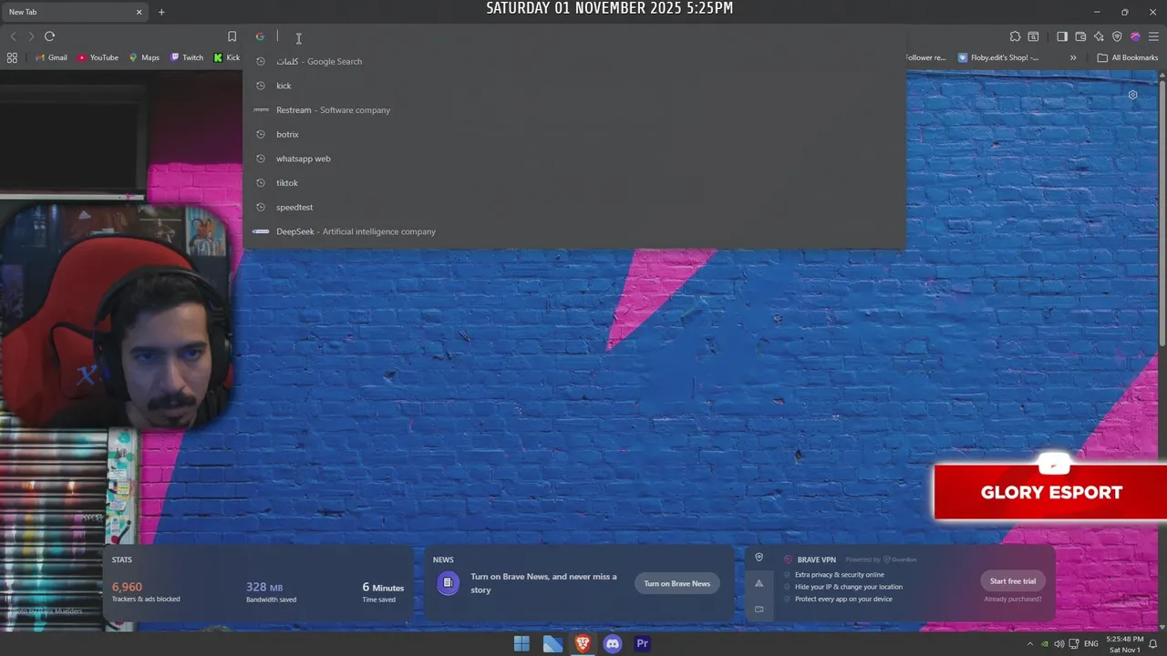Image resolution: width=1167 pixels, height=656 pixels.
Task: Open the Extensions puzzle icon
Action: click(x=1015, y=36)
